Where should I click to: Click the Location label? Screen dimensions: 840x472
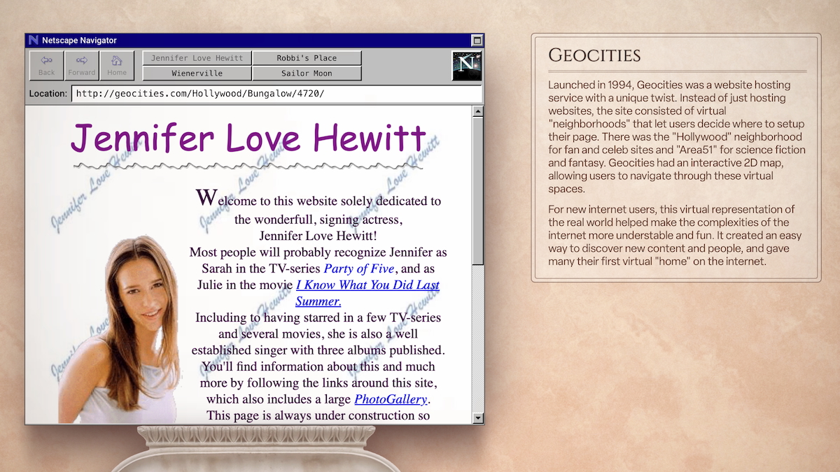click(48, 94)
